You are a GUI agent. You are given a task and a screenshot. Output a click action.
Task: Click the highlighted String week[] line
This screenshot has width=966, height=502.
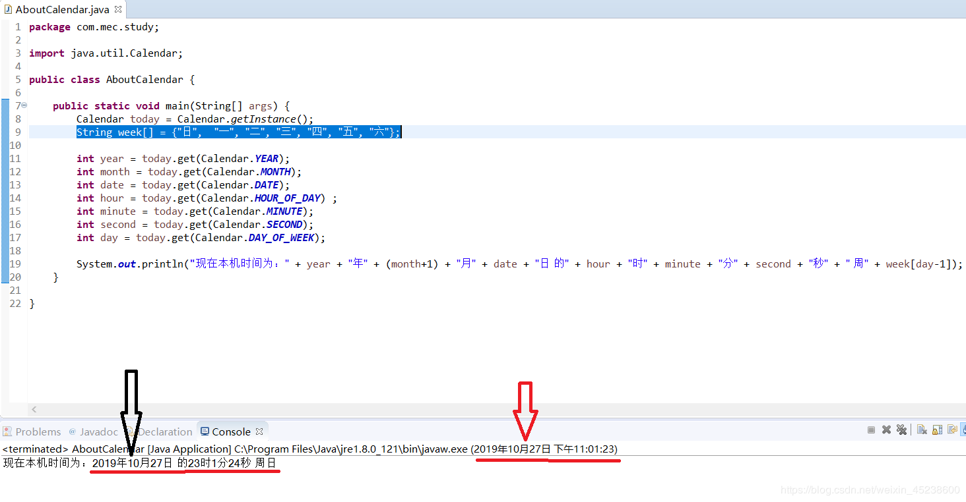[x=238, y=132]
